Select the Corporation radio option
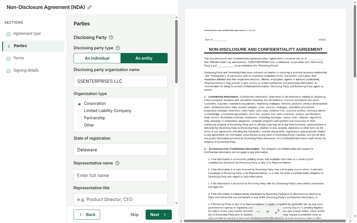357x223 pixels. pyautogui.click(x=79, y=104)
